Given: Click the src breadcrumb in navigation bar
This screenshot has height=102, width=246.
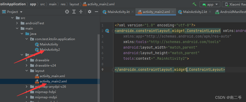Looking at the screenshot, I should [42, 4].
